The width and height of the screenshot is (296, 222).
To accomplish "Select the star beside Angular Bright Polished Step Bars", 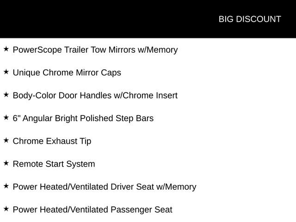I will pos(6,117).
